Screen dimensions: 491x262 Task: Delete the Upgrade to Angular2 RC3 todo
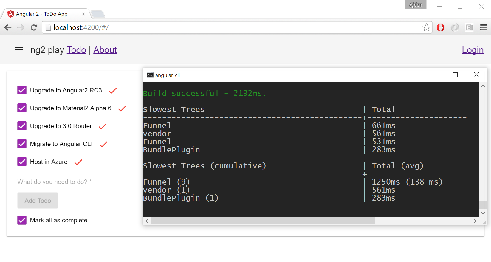pyautogui.click(x=113, y=90)
